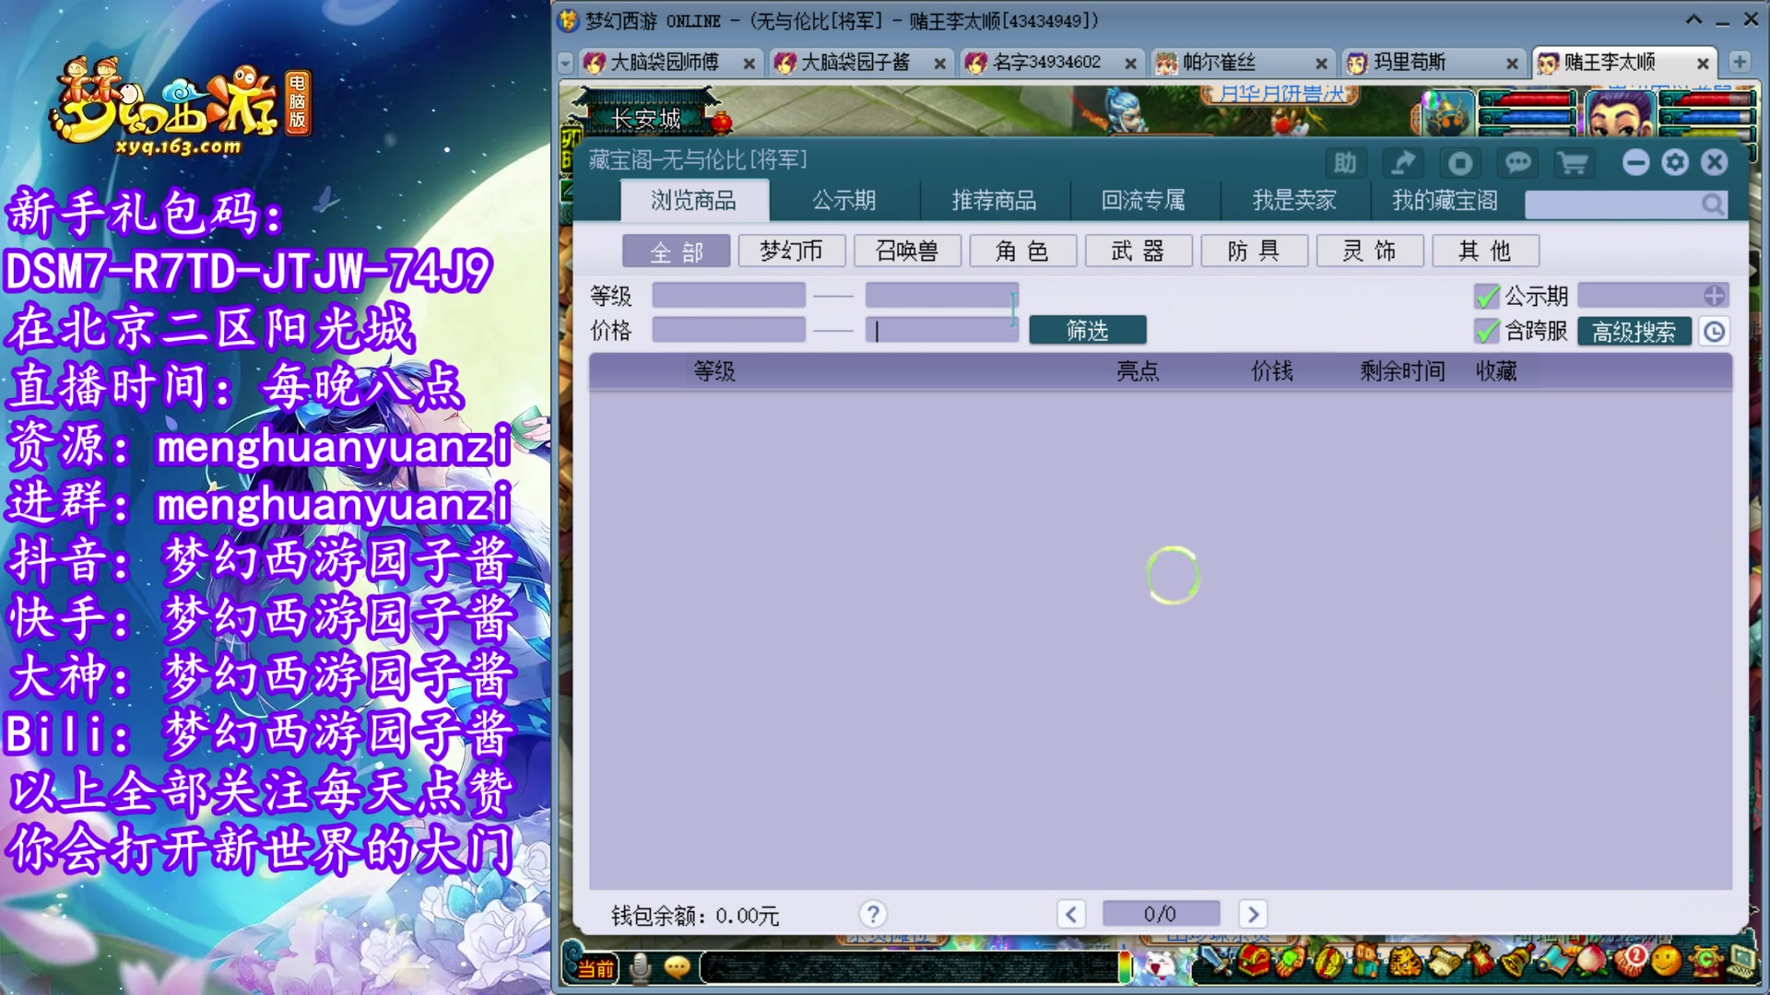Select the 武器 category filter
This screenshot has height=995, width=1770.
[1139, 251]
